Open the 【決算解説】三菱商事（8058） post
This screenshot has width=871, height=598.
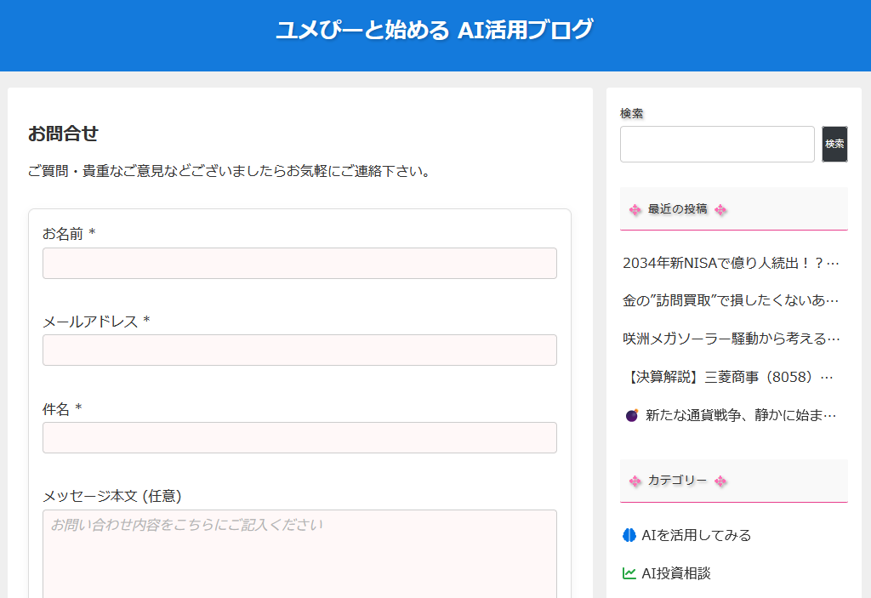point(727,377)
